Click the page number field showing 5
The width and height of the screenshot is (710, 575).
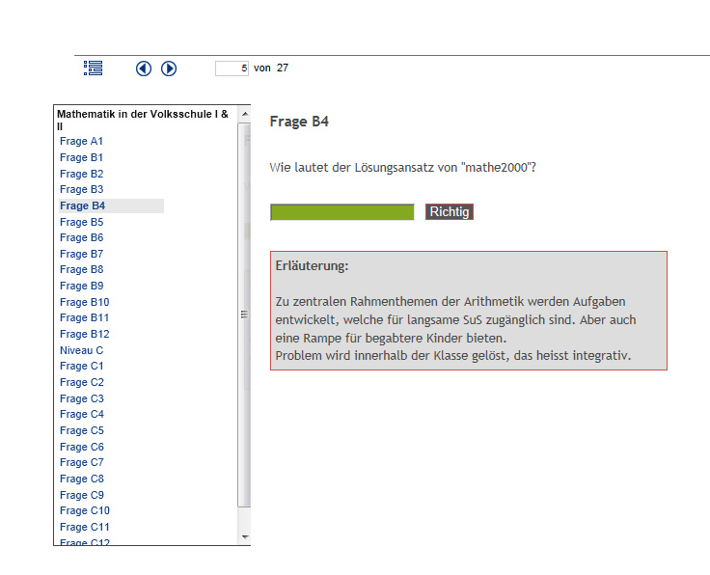point(232,68)
